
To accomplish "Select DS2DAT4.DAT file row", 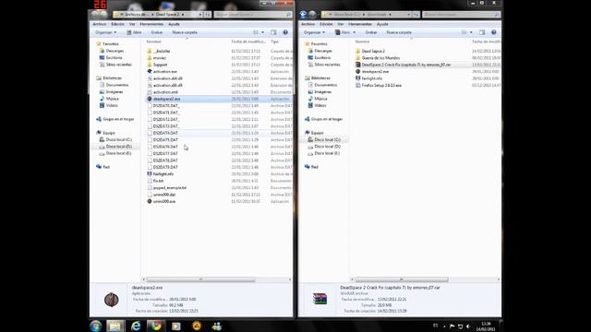I will pos(220,133).
